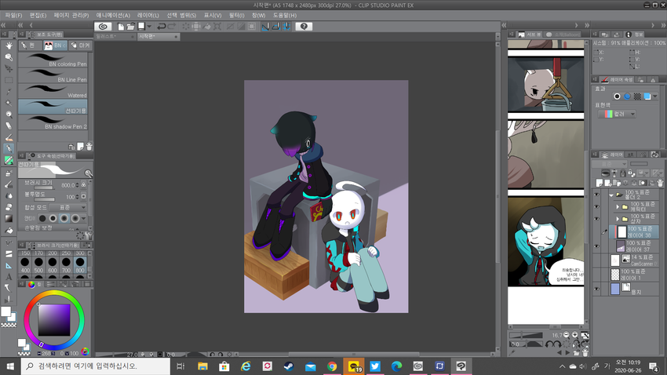Open wrench settings for brush properties
Screen dimensions: 667x375
click(89, 235)
